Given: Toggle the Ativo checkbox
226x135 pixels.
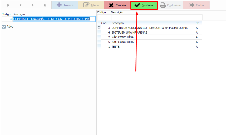Looking at the screenshot, I should pyautogui.click(x=4, y=26).
